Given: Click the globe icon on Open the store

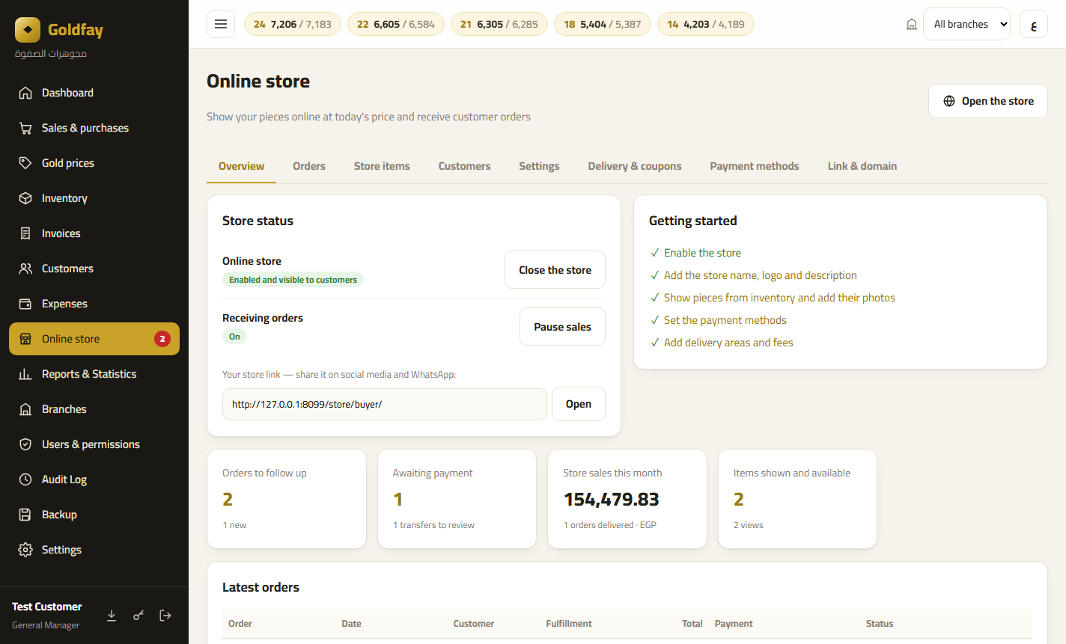Looking at the screenshot, I should (x=949, y=101).
